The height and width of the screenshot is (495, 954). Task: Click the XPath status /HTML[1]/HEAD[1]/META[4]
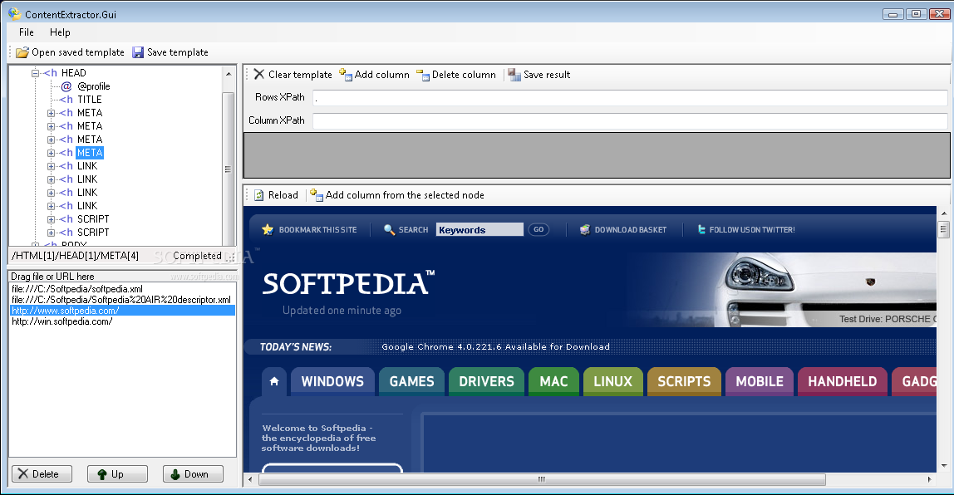pos(75,256)
